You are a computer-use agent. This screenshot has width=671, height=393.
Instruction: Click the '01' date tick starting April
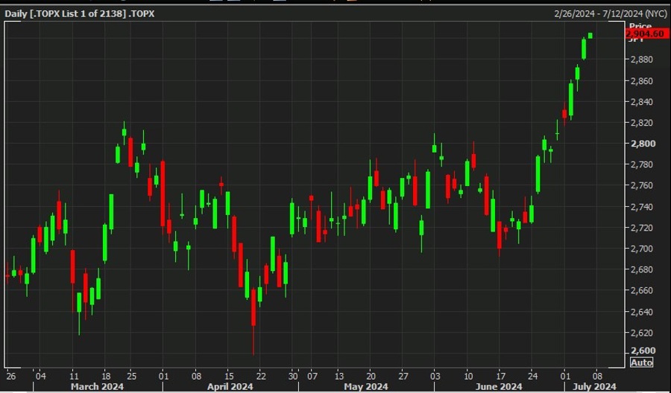point(163,377)
